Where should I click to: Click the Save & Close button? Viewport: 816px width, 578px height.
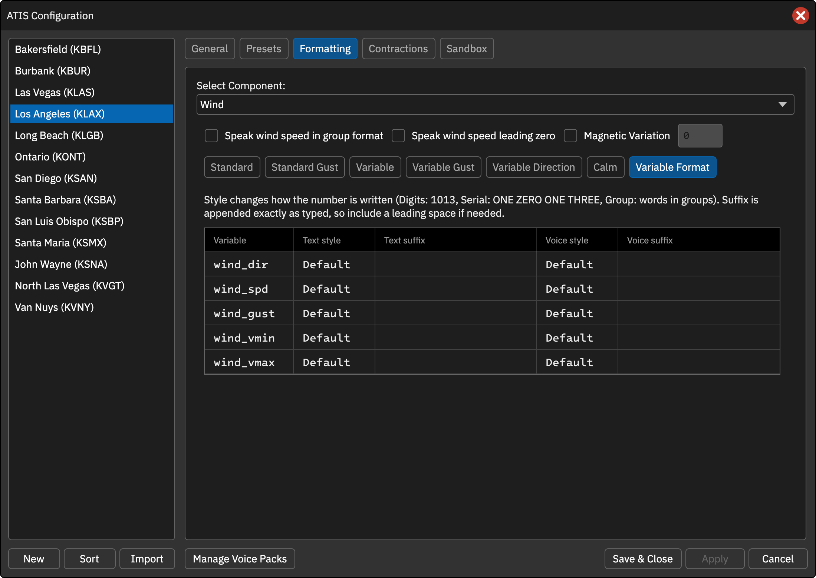tap(642, 559)
